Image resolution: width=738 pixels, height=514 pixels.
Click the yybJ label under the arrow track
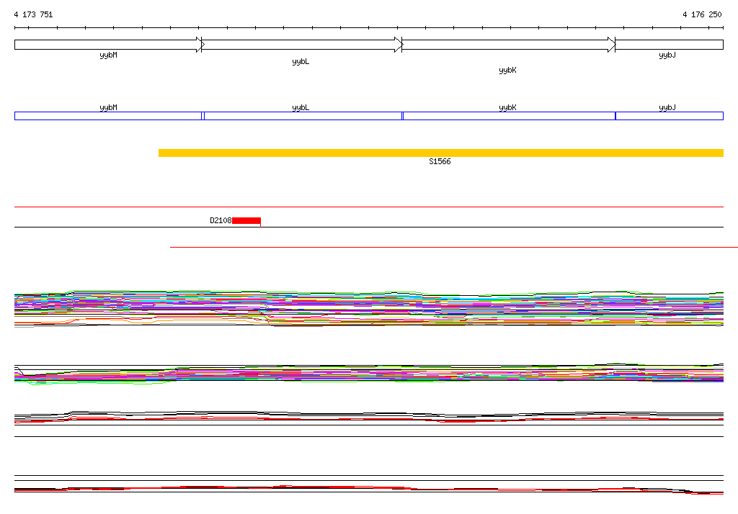point(667,55)
